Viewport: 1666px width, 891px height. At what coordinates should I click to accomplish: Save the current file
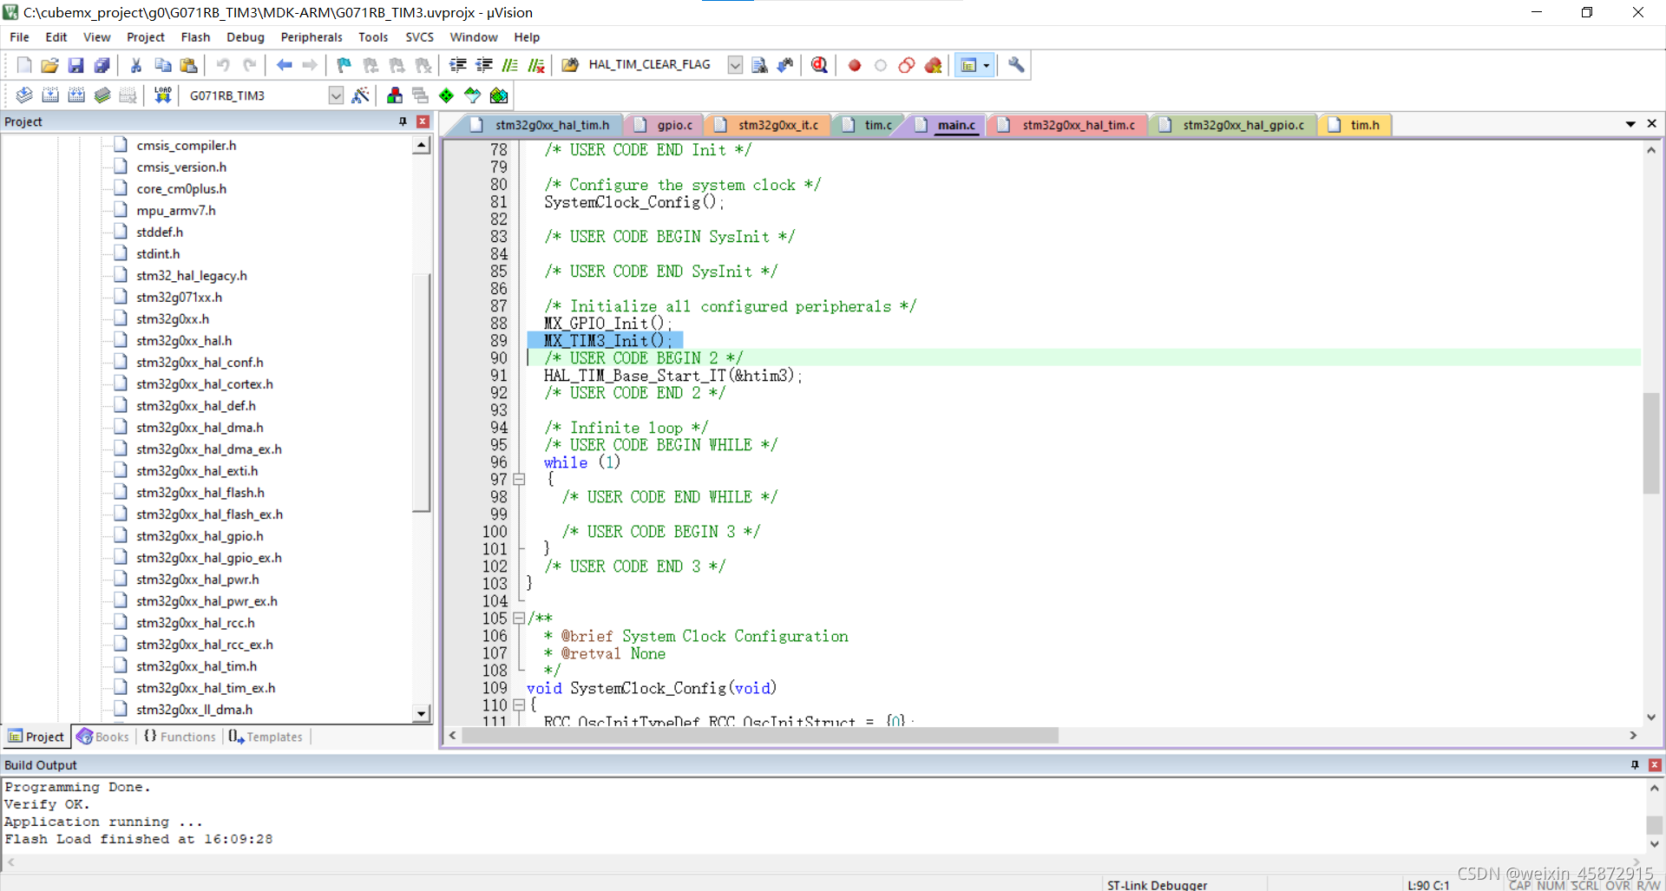click(75, 65)
